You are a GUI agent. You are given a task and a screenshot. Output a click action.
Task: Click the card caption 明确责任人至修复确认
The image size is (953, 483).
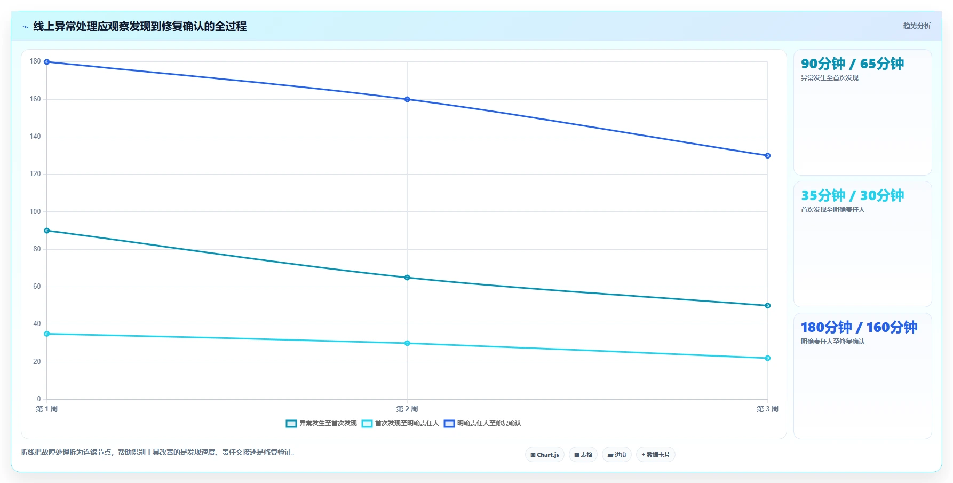click(832, 342)
